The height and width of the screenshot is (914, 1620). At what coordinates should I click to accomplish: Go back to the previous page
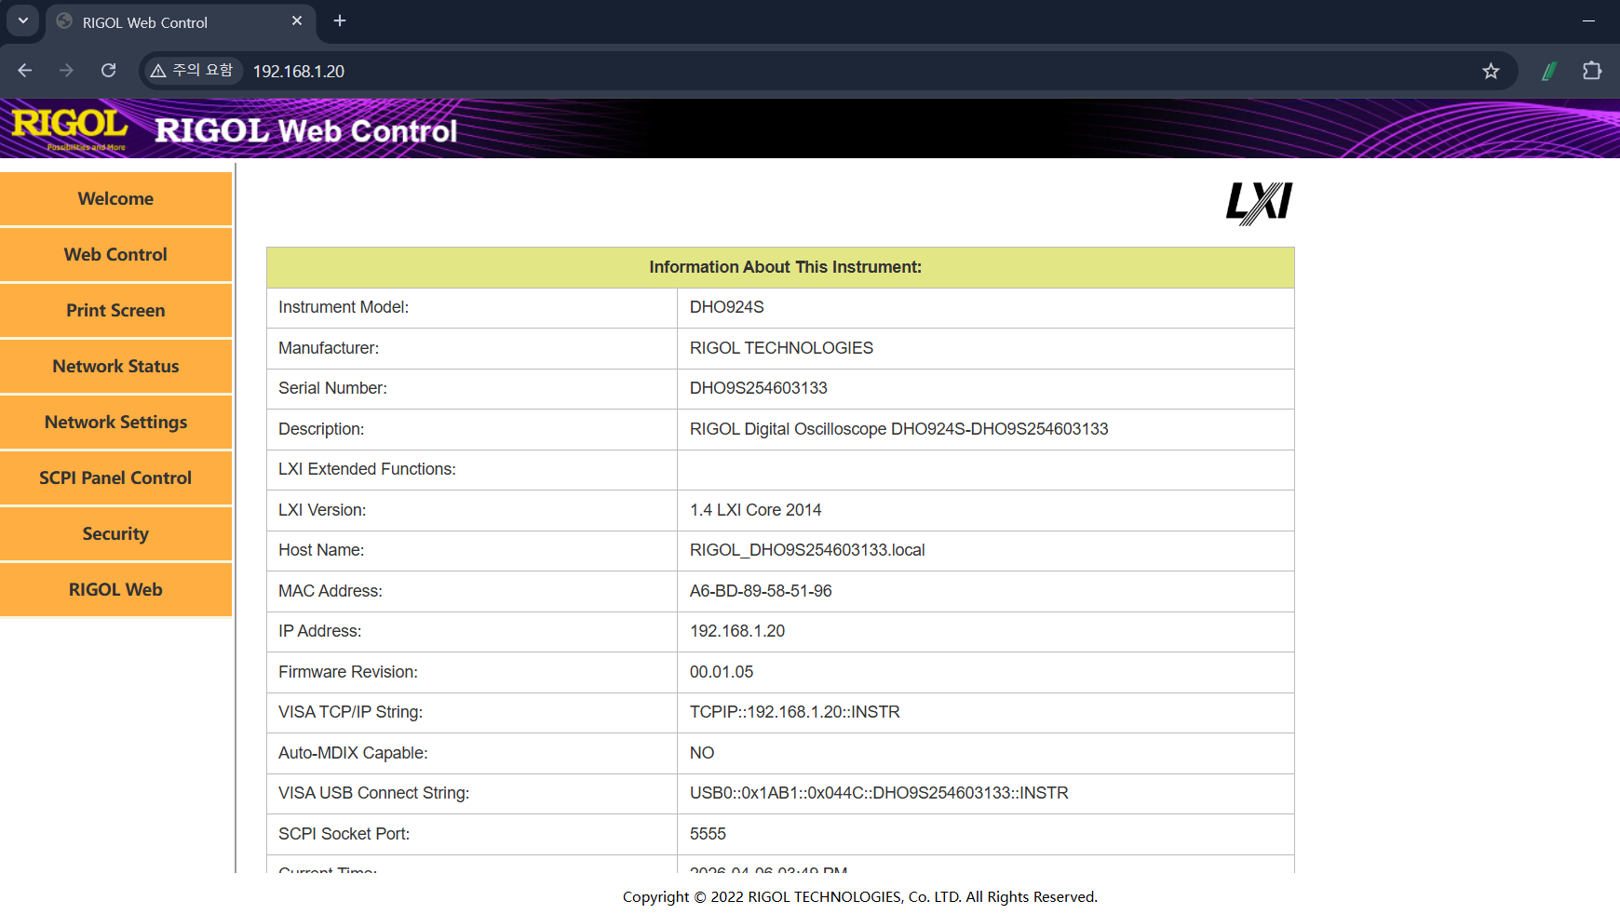tap(25, 71)
